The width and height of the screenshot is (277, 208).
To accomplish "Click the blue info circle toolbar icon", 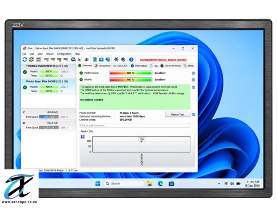I will point(131,60).
